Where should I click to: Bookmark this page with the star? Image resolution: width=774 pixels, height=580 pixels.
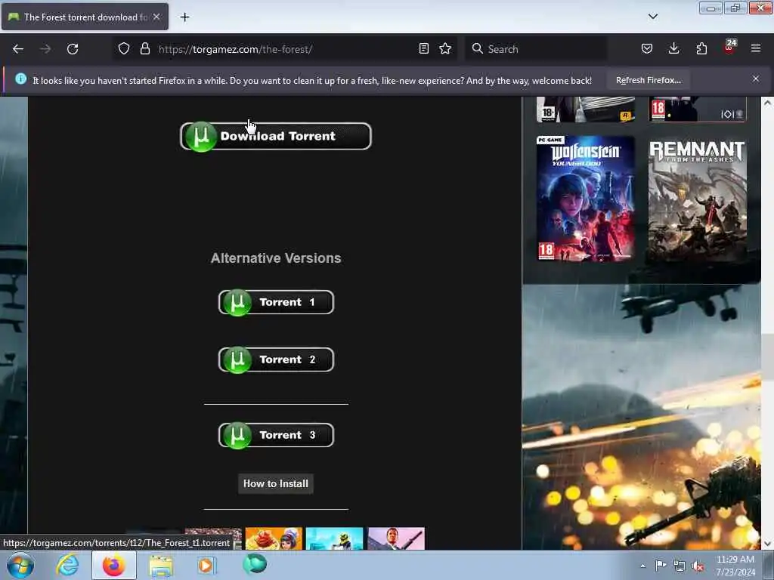(445, 48)
